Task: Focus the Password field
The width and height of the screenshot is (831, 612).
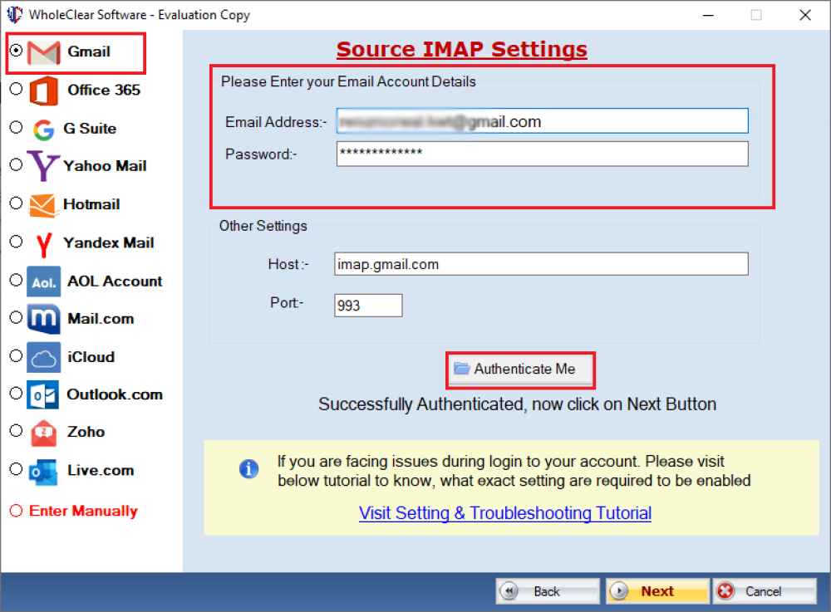Action: [542, 154]
